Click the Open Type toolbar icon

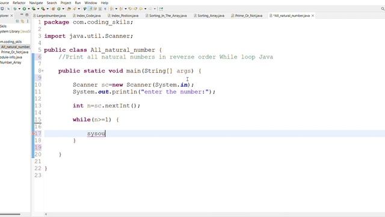coord(69,9)
